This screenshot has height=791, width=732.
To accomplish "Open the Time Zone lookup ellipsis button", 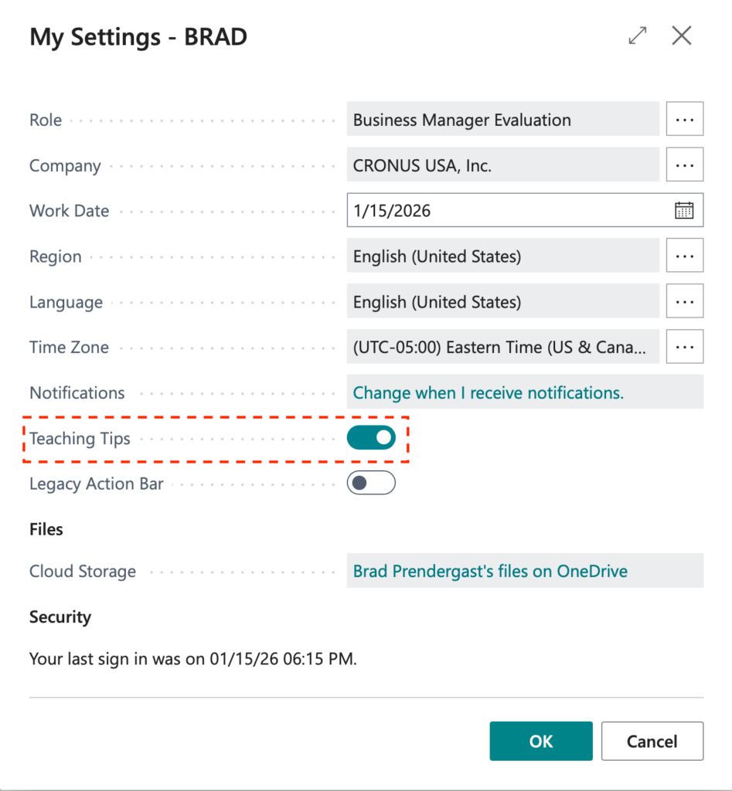I will 684,346.
